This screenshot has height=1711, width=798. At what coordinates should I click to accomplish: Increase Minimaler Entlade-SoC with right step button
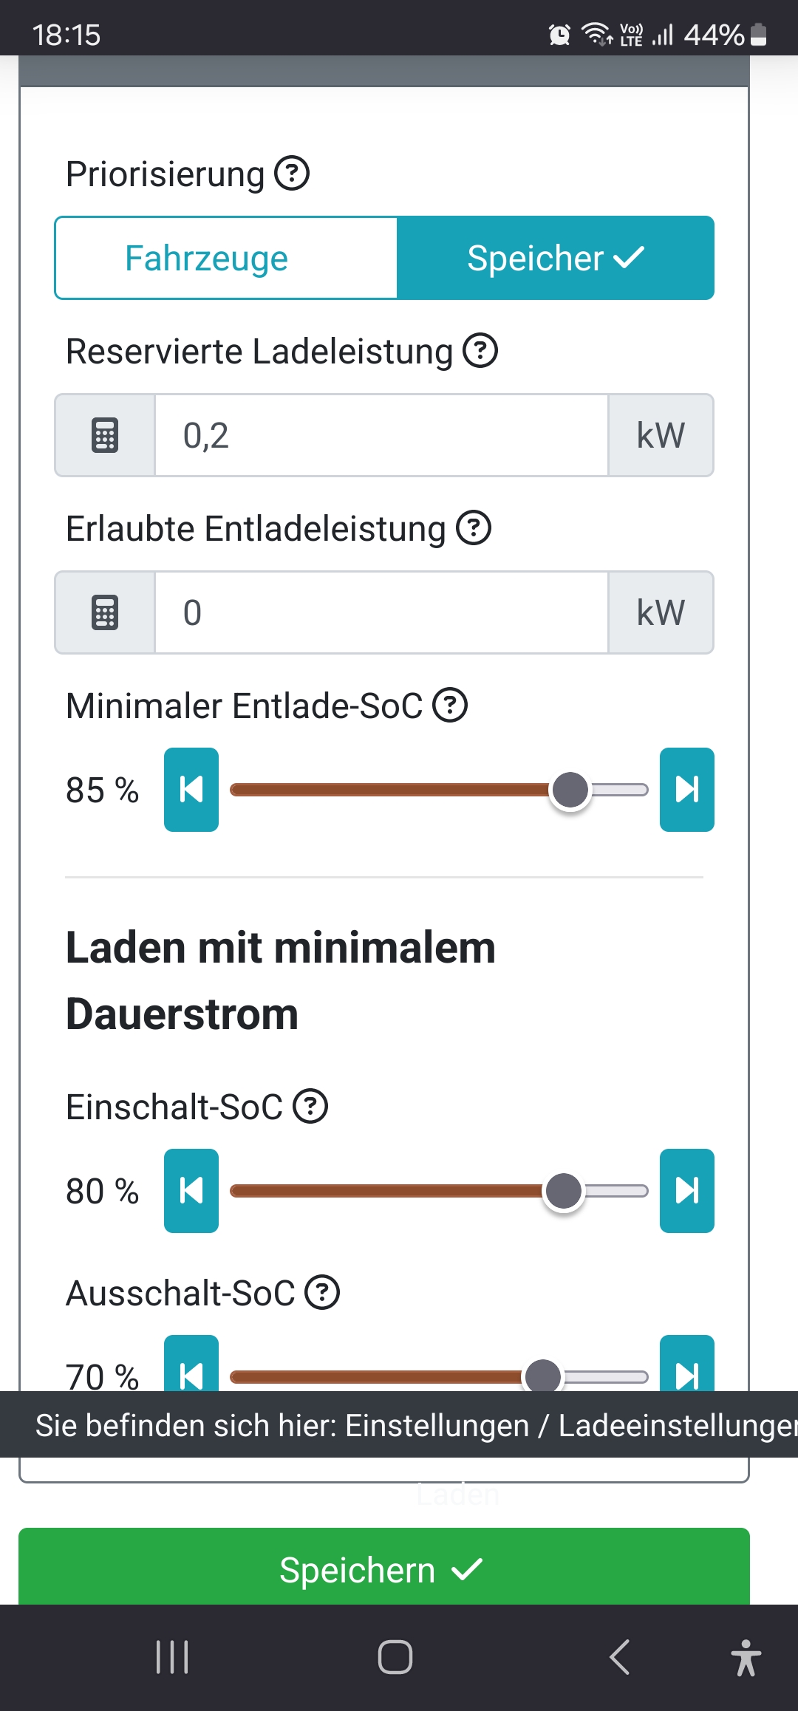coord(686,790)
